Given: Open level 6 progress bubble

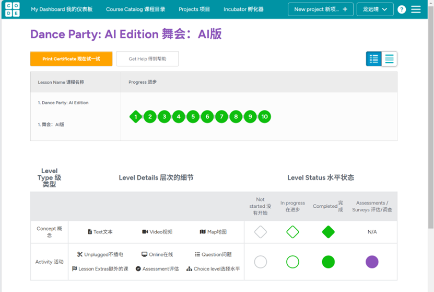Looking at the screenshot, I should coord(207,117).
